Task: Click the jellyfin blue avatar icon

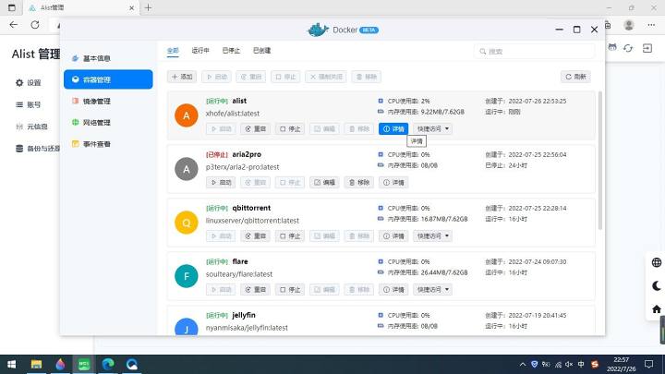Action: [187, 327]
